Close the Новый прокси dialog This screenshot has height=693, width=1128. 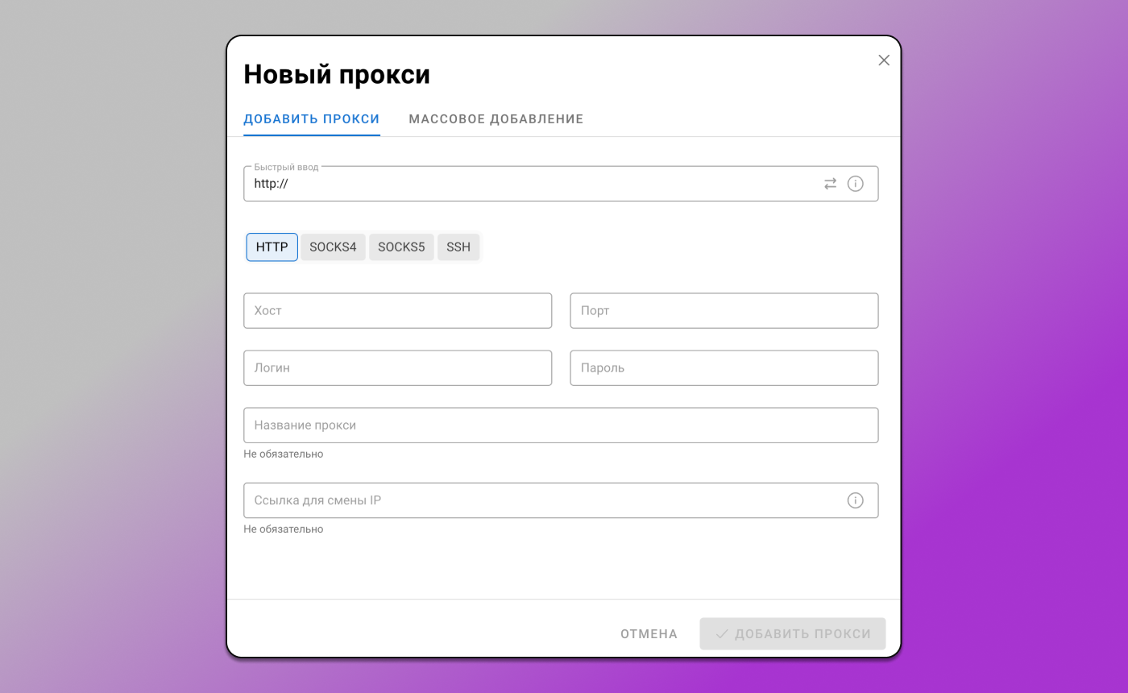[x=884, y=60]
